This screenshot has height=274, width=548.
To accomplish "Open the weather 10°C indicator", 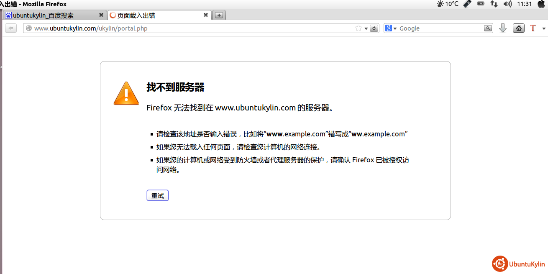I will 448,4.
